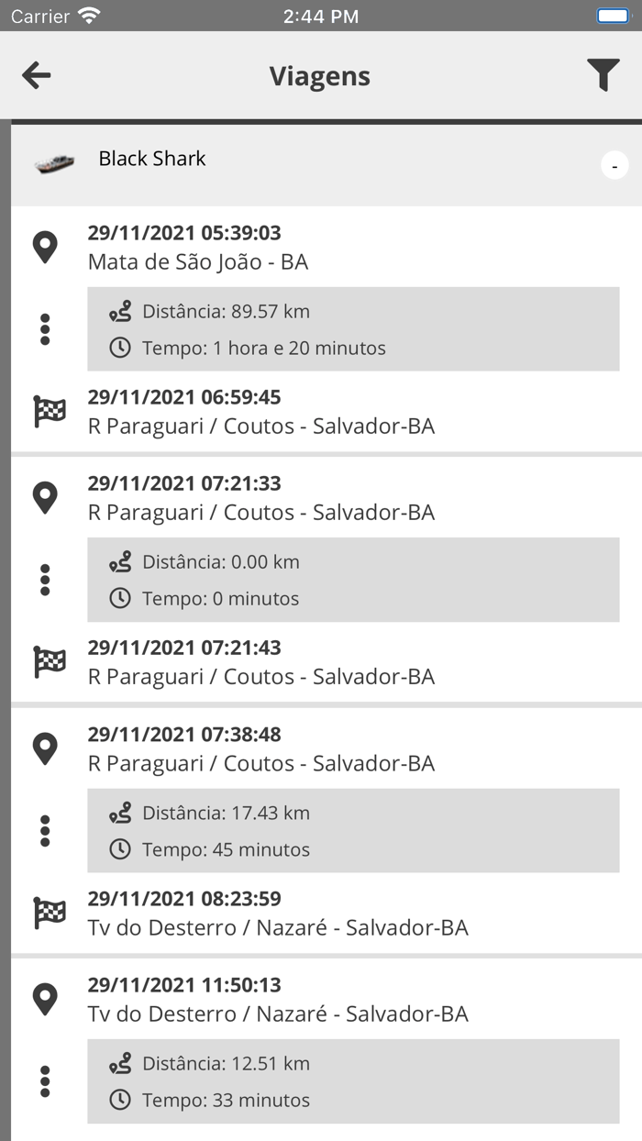Click the clock icon next to 45 minutos
This screenshot has width=642, height=1141.
(119, 850)
